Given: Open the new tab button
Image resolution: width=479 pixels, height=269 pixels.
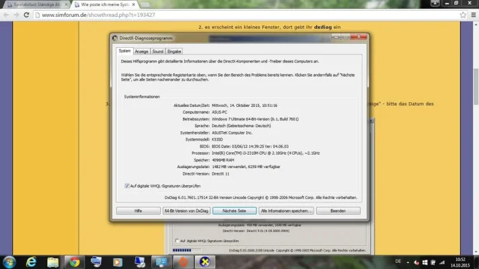Looking at the screenshot, I should click(x=145, y=5).
